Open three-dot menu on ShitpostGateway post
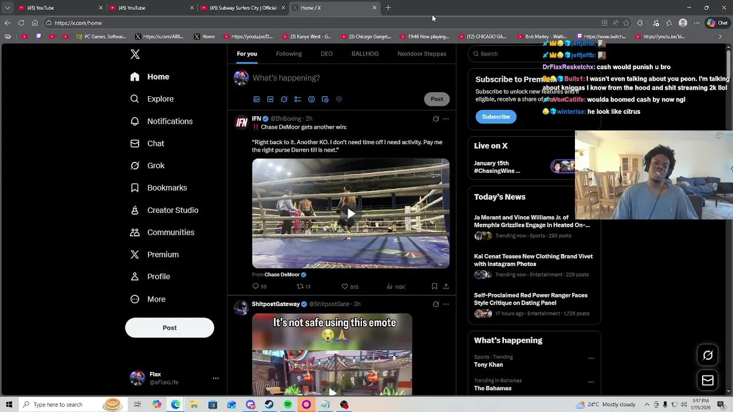This screenshot has height=412, width=733. (446, 304)
